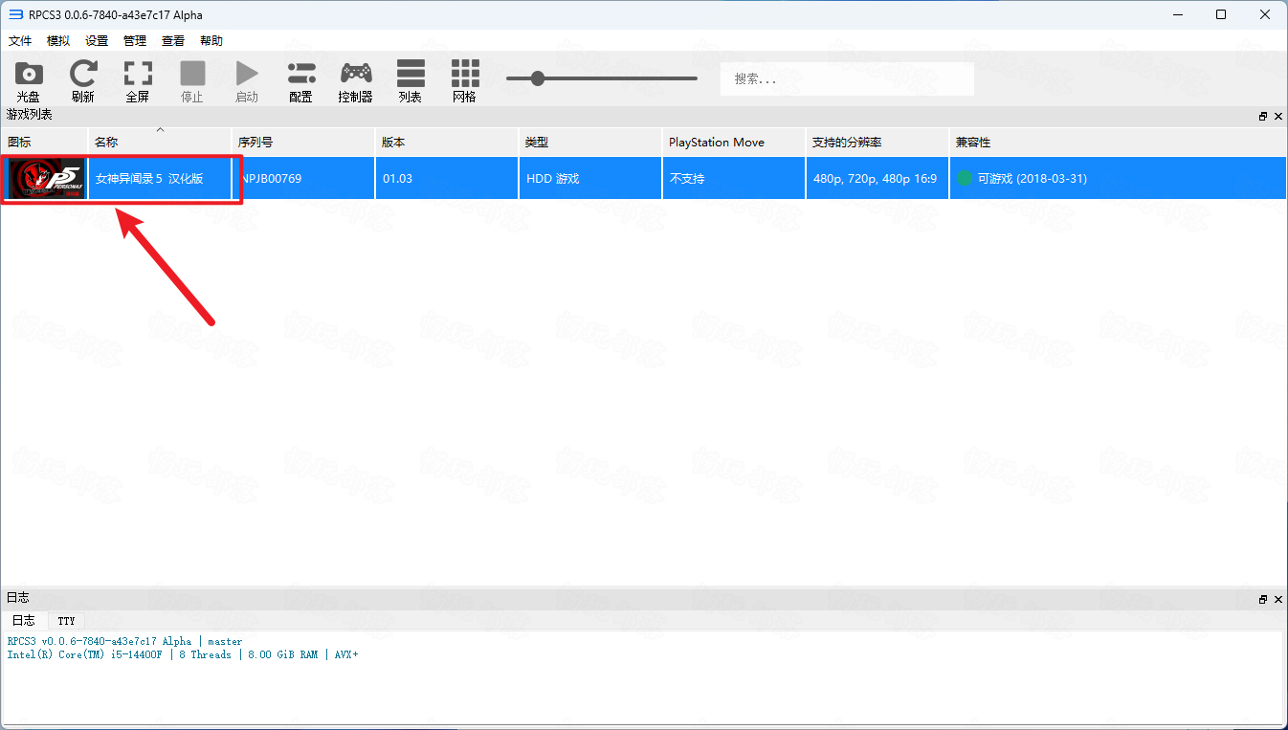Click the Intel Core i5-14400F log line
Viewport: 1288px width, 730px height.
tap(183, 654)
